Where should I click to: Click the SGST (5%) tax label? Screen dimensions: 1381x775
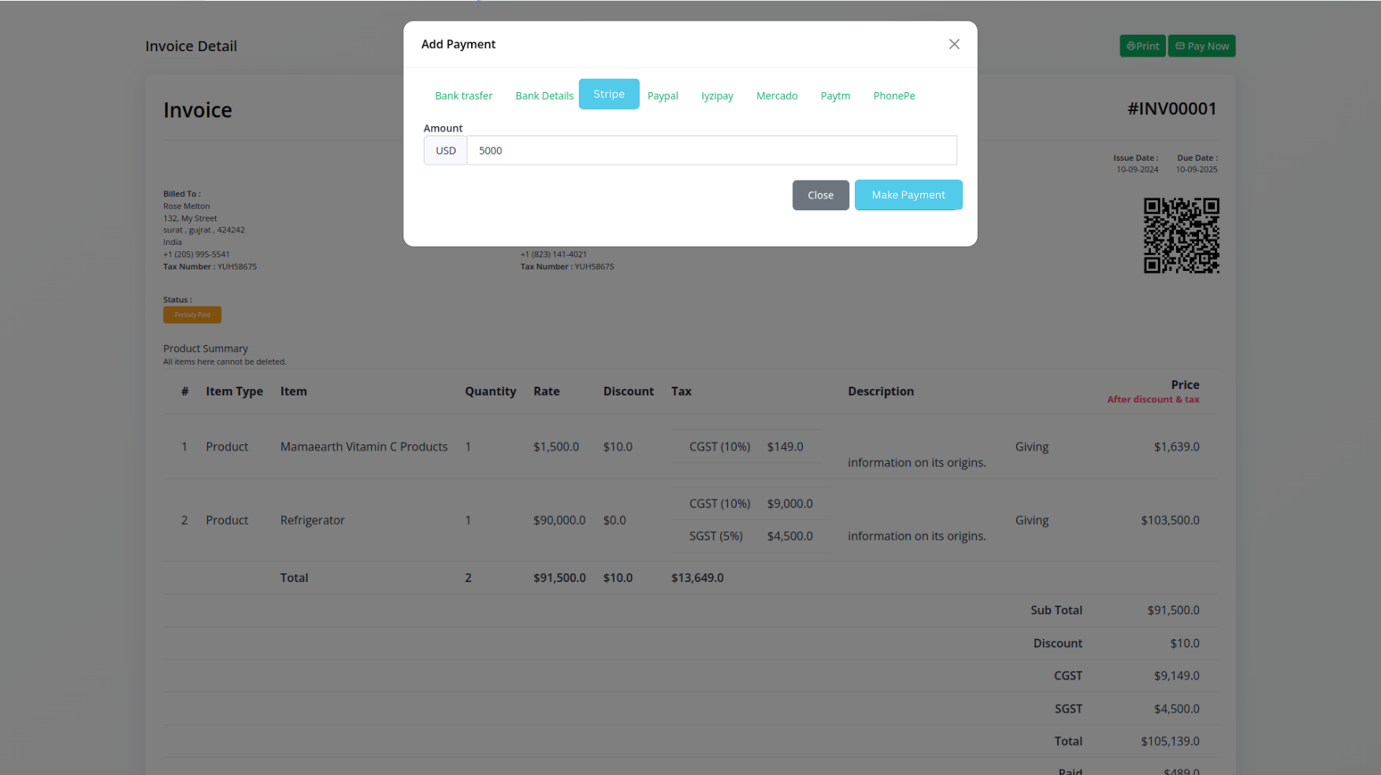716,536
